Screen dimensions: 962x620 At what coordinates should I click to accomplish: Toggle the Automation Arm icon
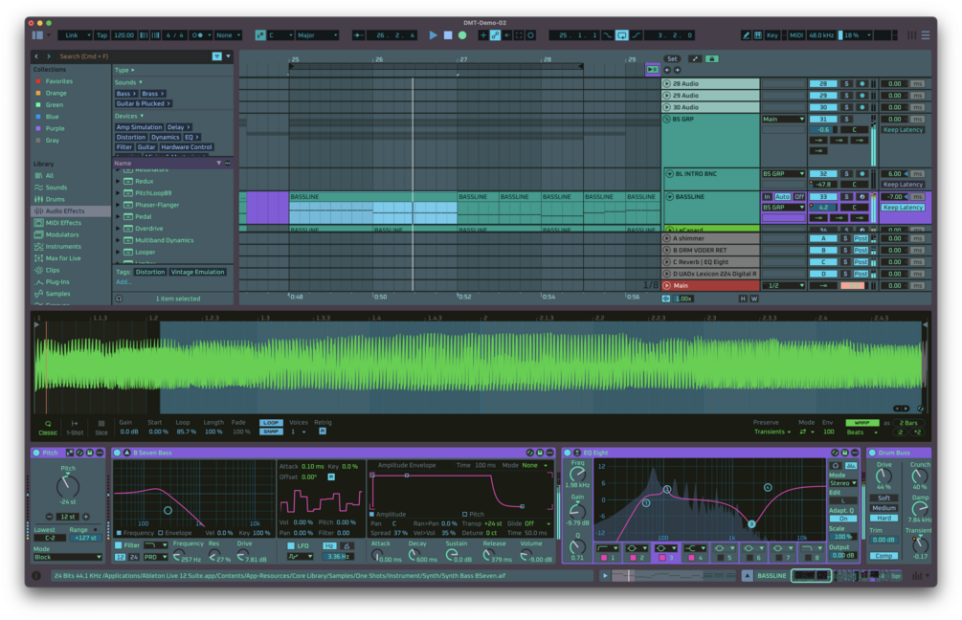coord(495,35)
